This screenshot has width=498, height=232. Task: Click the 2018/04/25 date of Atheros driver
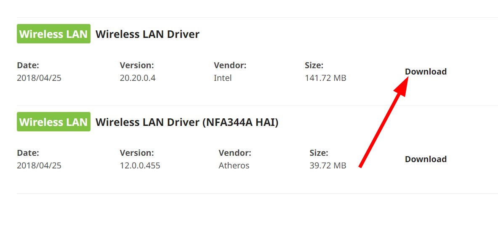tap(39, 165)
